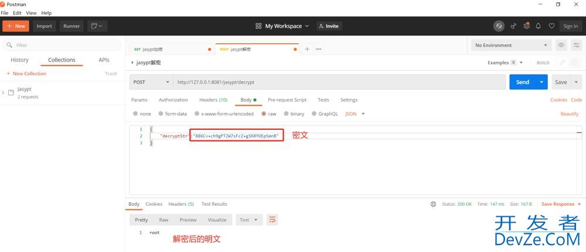Open the POST method dropdown
Image resolution: width=586 pixels, height=252 pixels.
point(151,82)
